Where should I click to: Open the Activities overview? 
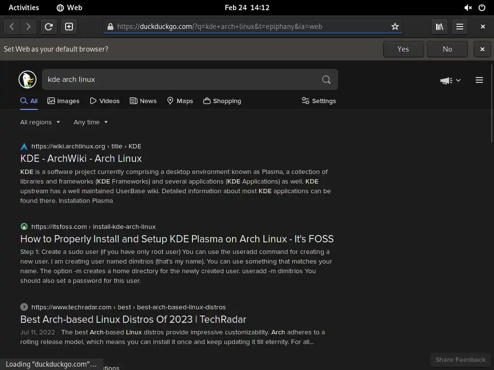point(24,8)
